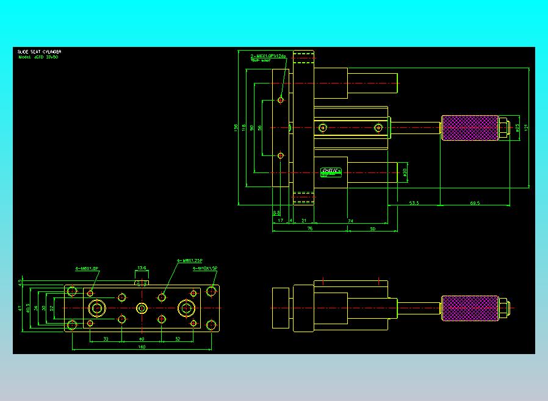Select the 'ø20' rod diameter dimension
This screenshot has height=401, width=548.
pos(405,172)
